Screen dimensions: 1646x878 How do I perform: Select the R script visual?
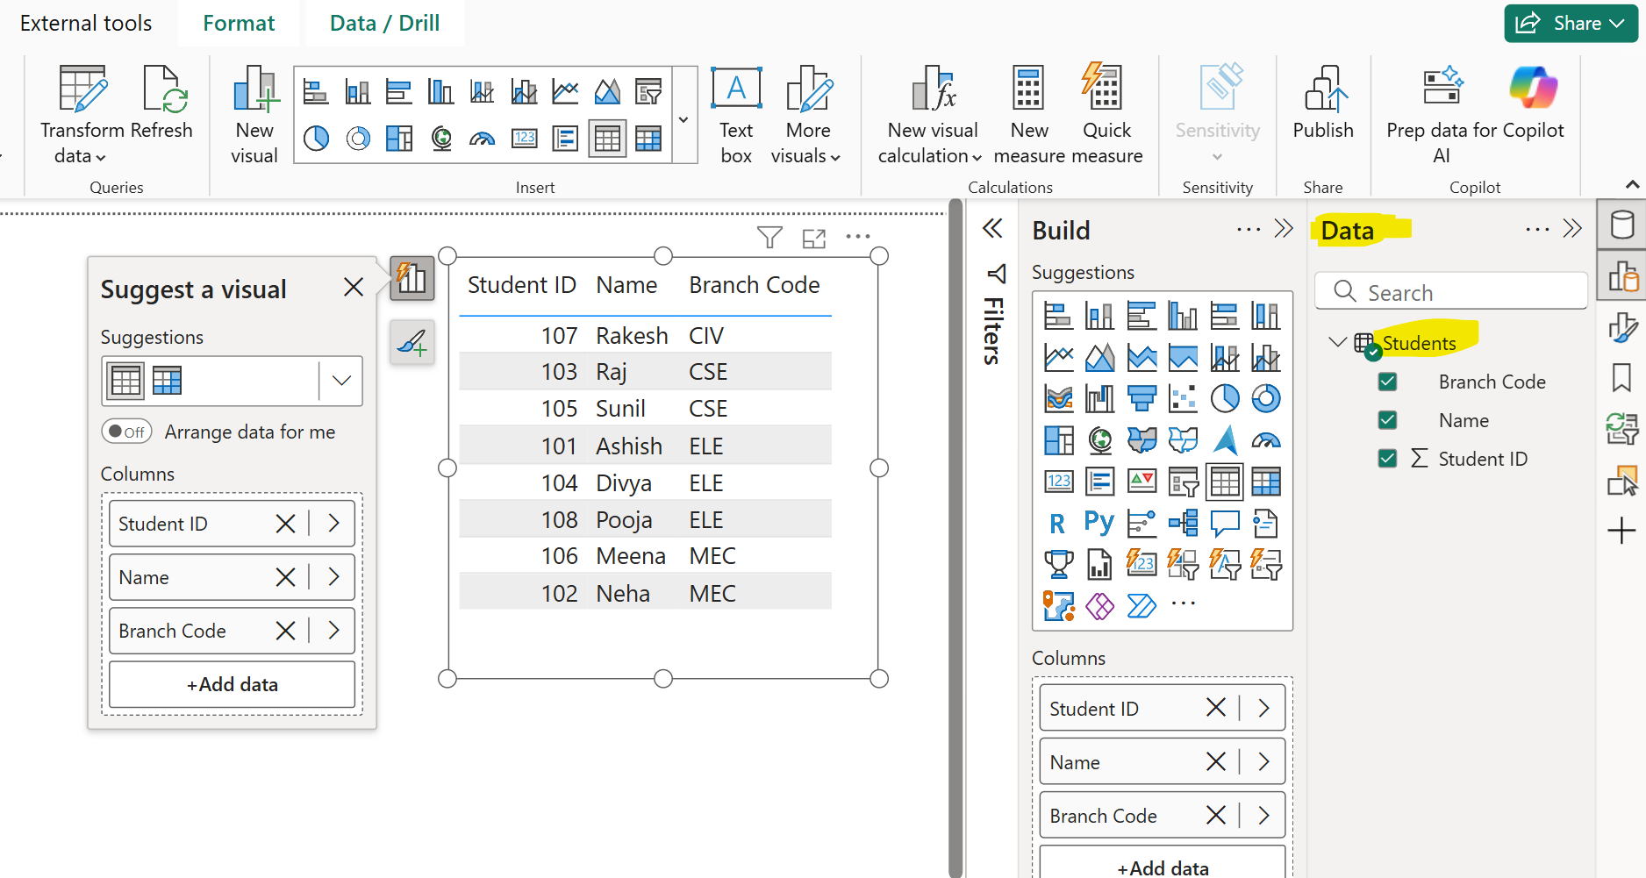pyautogui.click(x=1057, y=523)
